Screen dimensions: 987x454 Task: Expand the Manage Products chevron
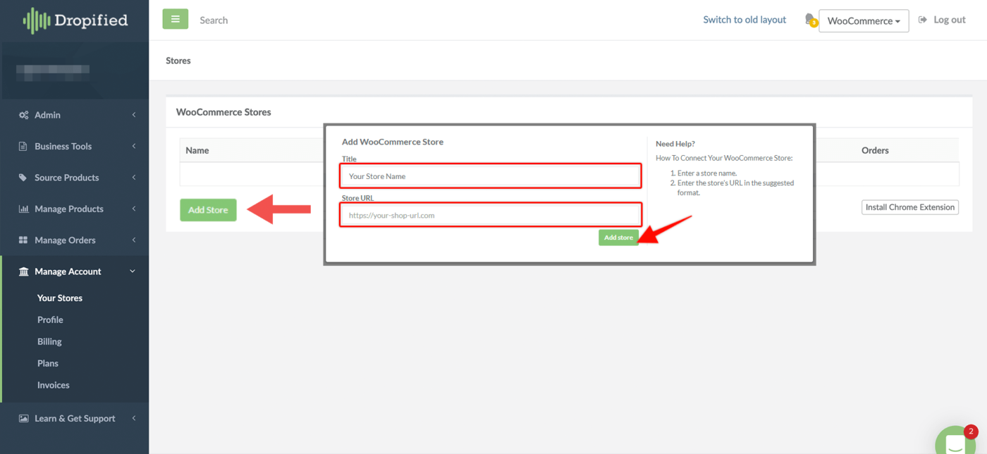click(133, 209)
